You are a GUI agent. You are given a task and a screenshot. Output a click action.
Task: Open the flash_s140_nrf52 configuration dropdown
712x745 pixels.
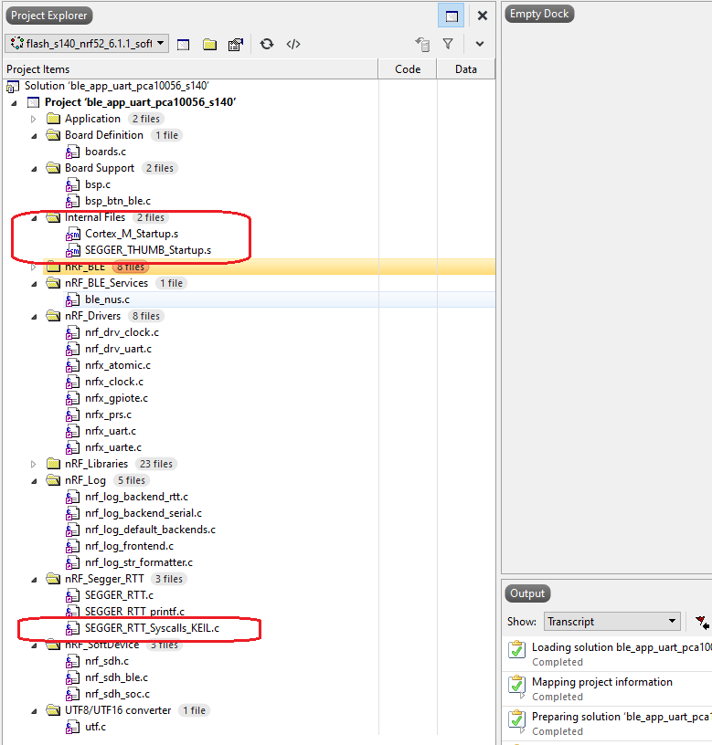tap(87, 44)
